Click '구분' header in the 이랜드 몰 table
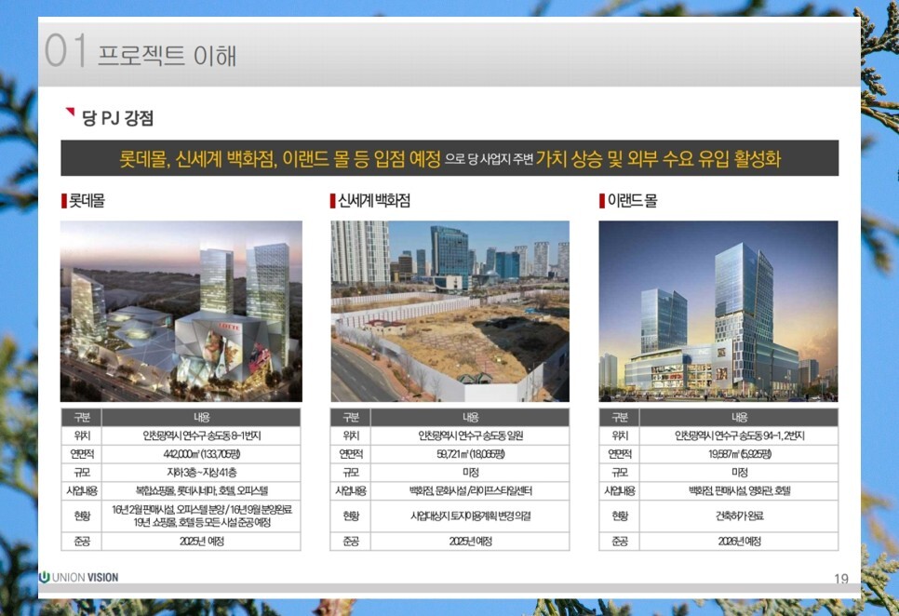Screen dimensions: 899x616 [619, 417]
